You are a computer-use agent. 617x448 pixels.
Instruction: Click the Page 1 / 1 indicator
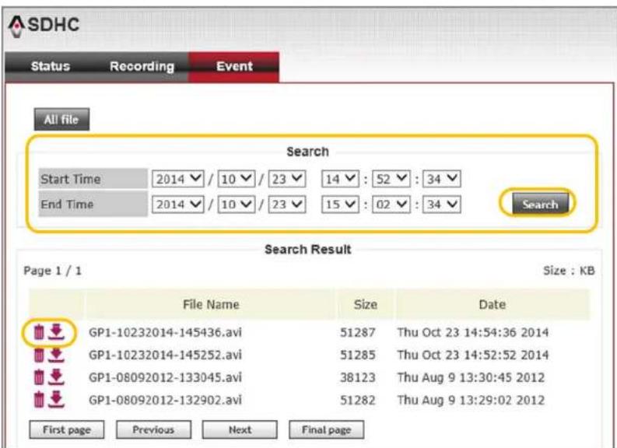pyautogui.click(x=52, y=271)
